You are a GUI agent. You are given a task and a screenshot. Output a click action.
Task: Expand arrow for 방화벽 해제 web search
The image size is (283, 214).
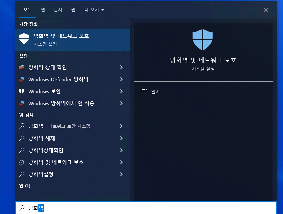(x=121, y=138)
